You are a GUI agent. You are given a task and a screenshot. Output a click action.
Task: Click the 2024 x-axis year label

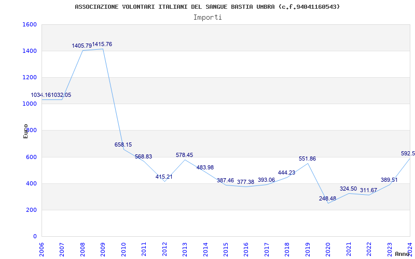pos(410,248)
